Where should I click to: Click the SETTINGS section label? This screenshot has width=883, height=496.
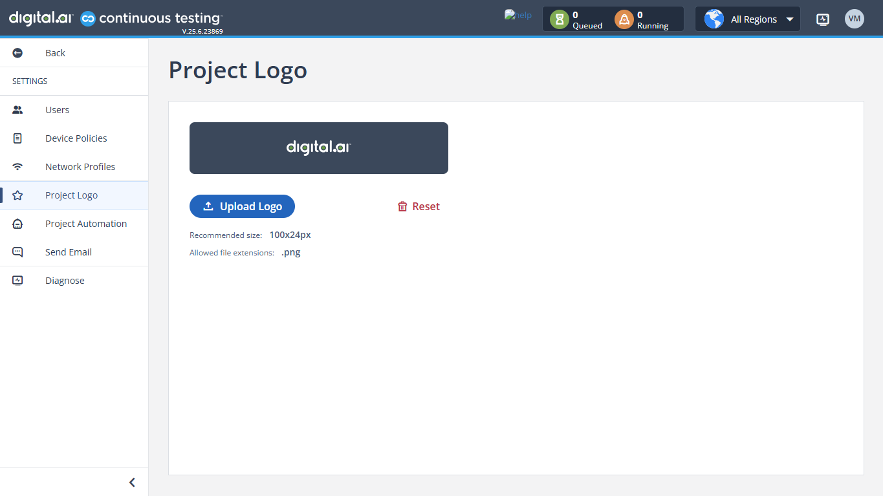pyautogui.click(x=30, y=81)
